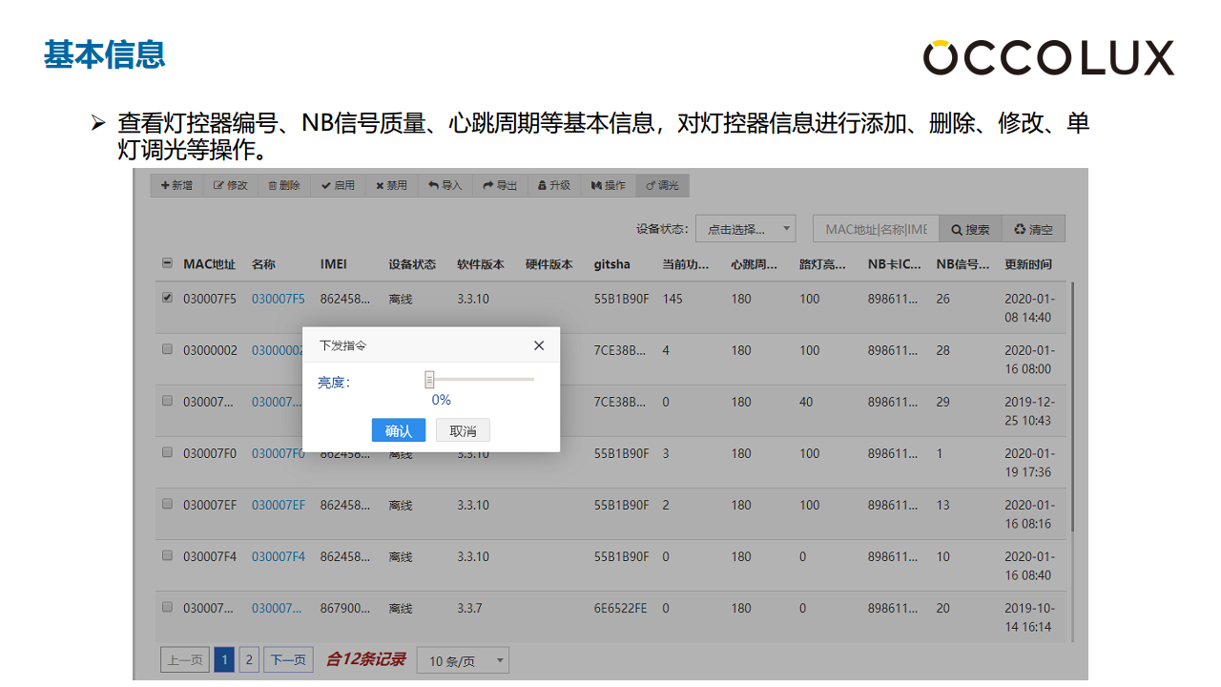
Task: Open the 030007F4 device name link
Action: point(279,556)
